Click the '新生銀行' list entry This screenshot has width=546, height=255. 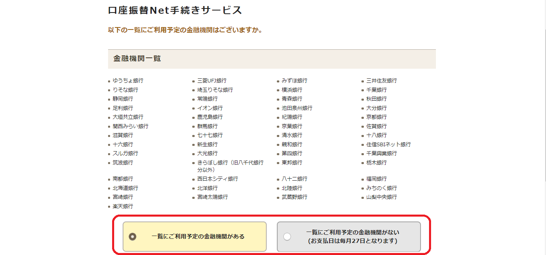pyautogui.click(x=207, y=144)
